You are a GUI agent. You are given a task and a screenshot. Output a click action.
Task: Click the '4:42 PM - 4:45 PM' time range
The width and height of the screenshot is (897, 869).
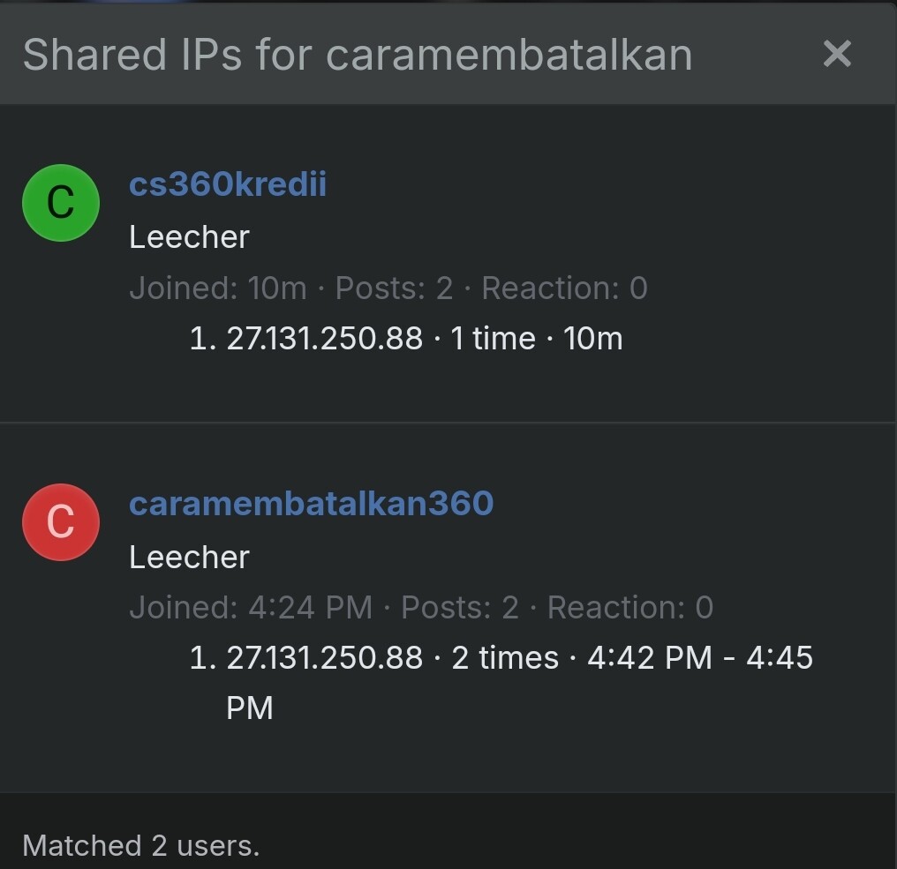pyautogui.click(x=699, y=658)
